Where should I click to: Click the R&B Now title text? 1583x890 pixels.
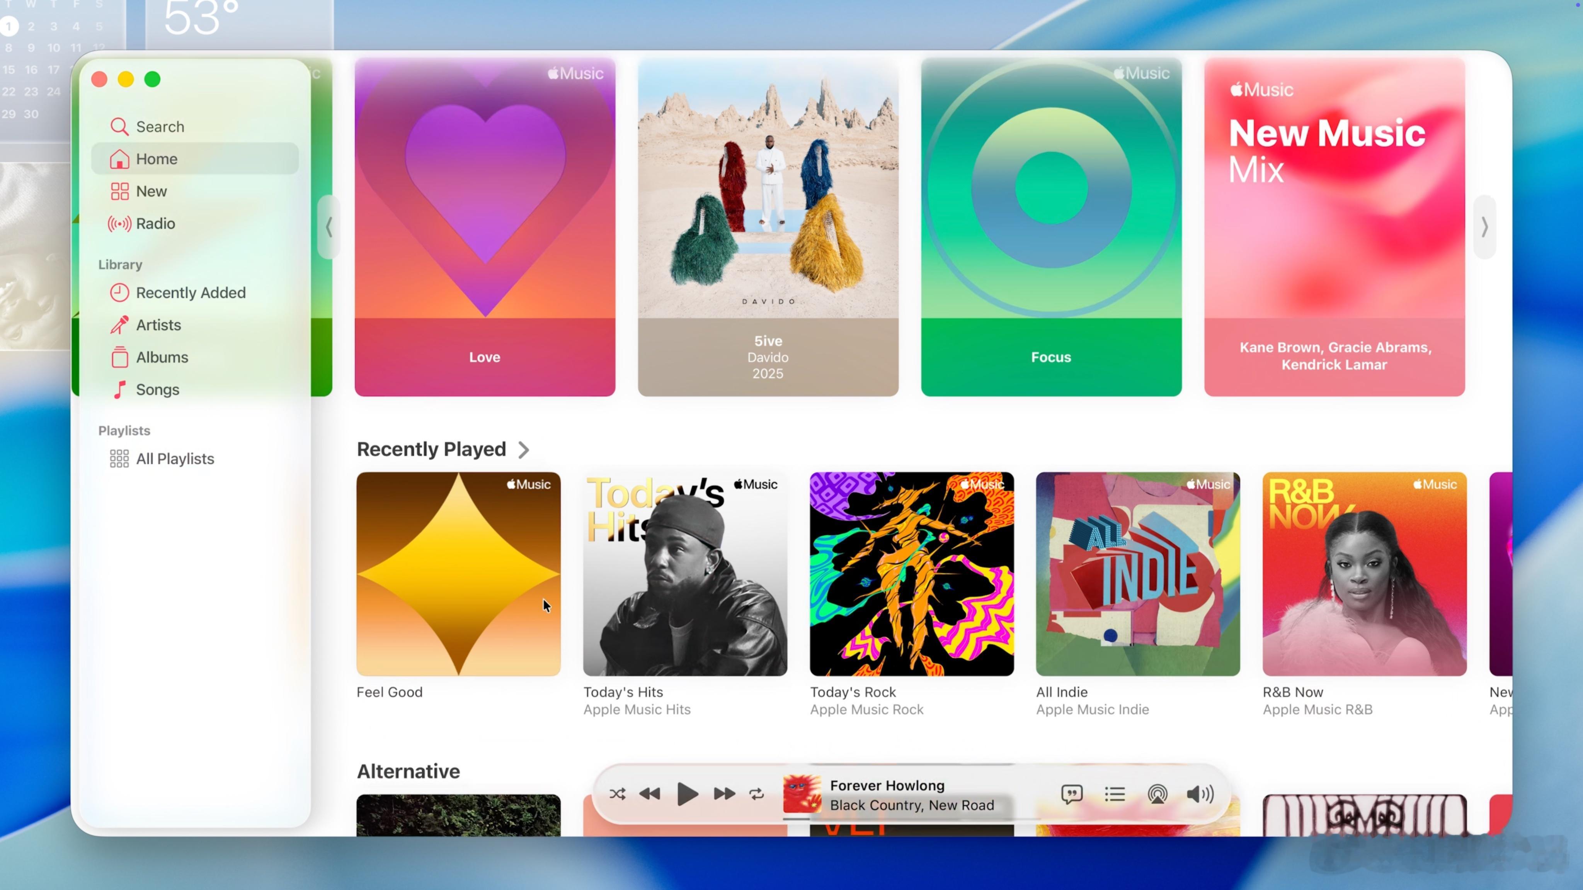click(1293, 692)
